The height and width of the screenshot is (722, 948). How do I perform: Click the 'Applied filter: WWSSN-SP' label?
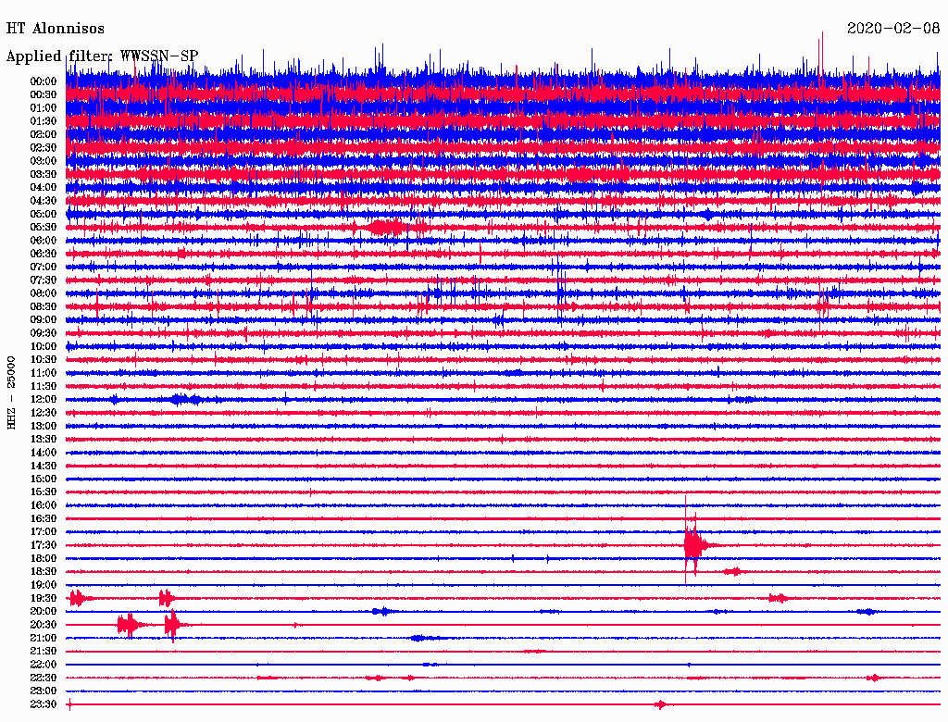[102, 56]
